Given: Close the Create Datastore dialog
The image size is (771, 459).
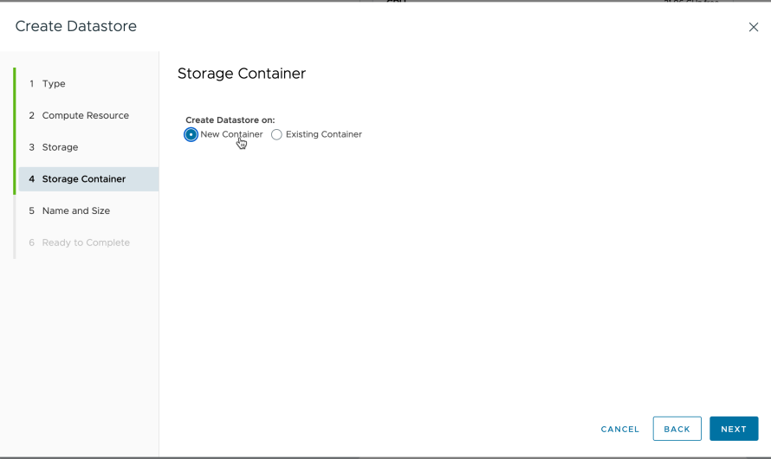Looking at the screenshot, I should coord(753,27).
